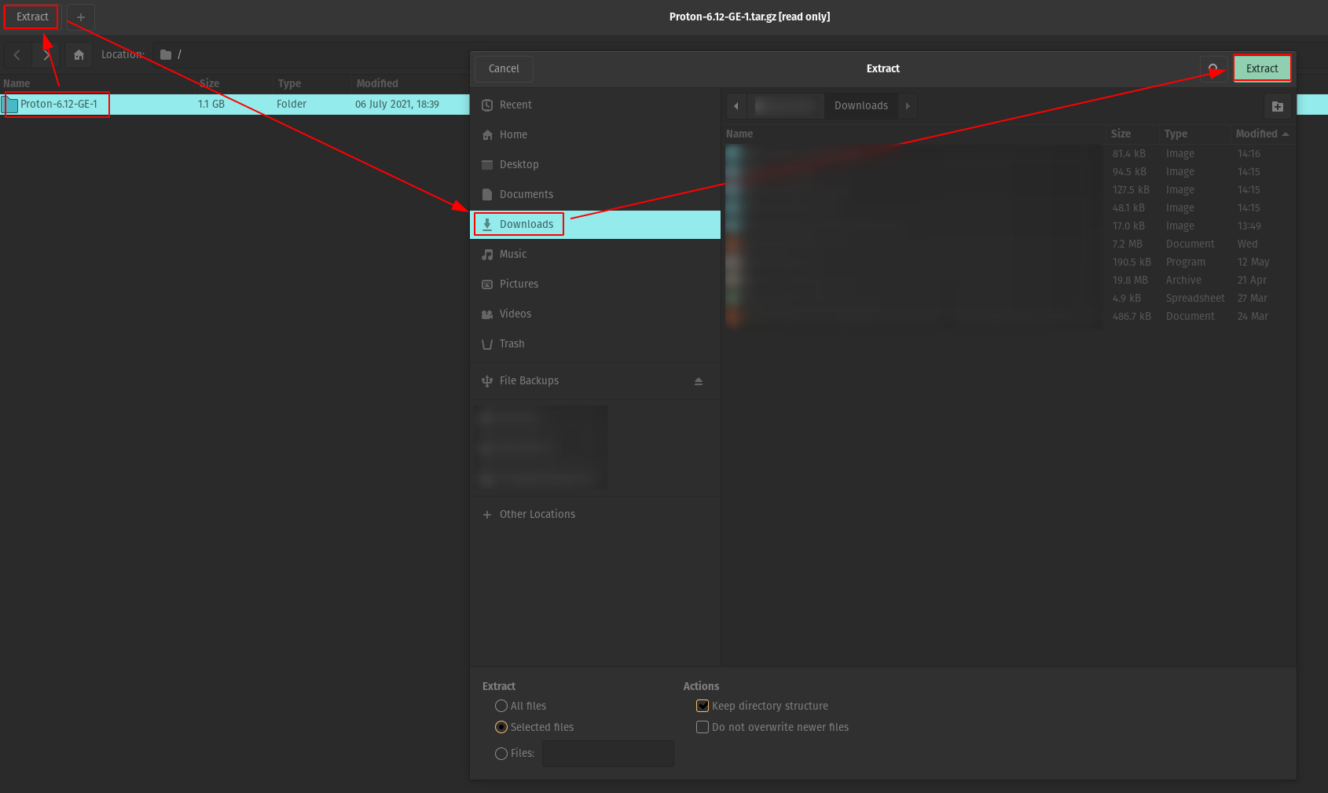Sort dialog files by Size column
1328x793 pixels.
click(1132, 134)
